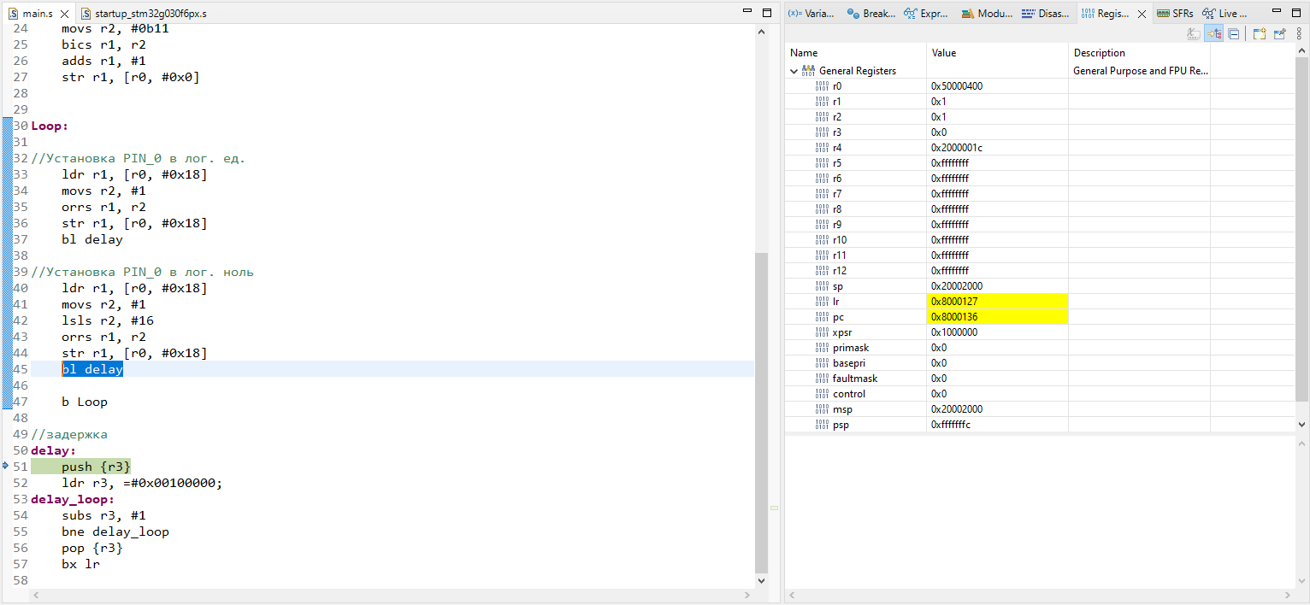Click the 'delay_loop:' label
1310x605 pixels.
pos(73,499)
